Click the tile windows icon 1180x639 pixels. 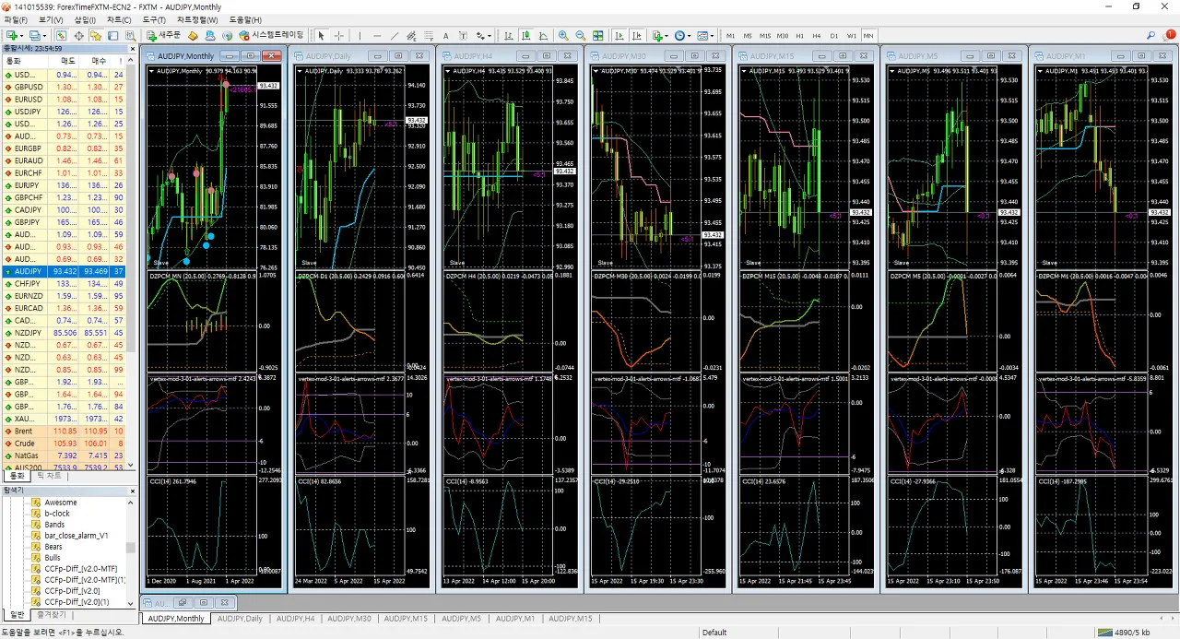pos(598,35)
